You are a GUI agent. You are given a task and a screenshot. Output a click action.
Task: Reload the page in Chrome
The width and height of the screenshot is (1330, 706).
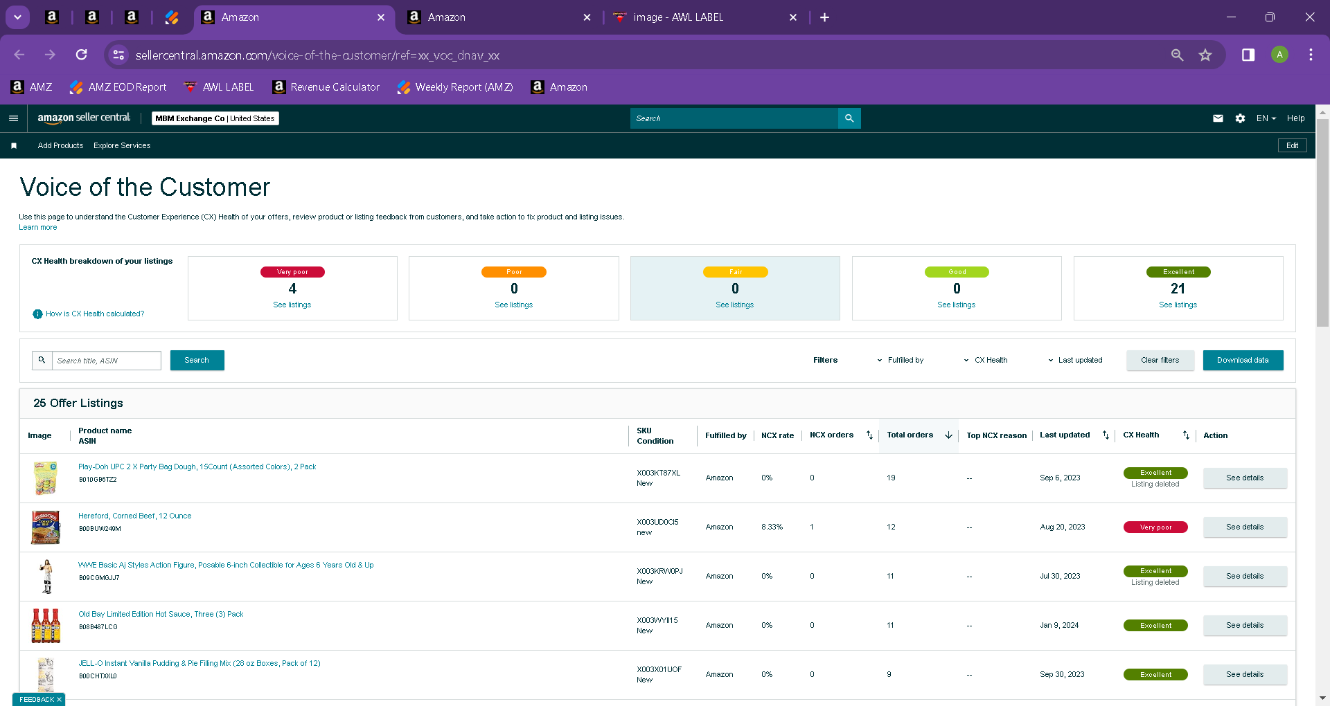[x=82, y=55]
